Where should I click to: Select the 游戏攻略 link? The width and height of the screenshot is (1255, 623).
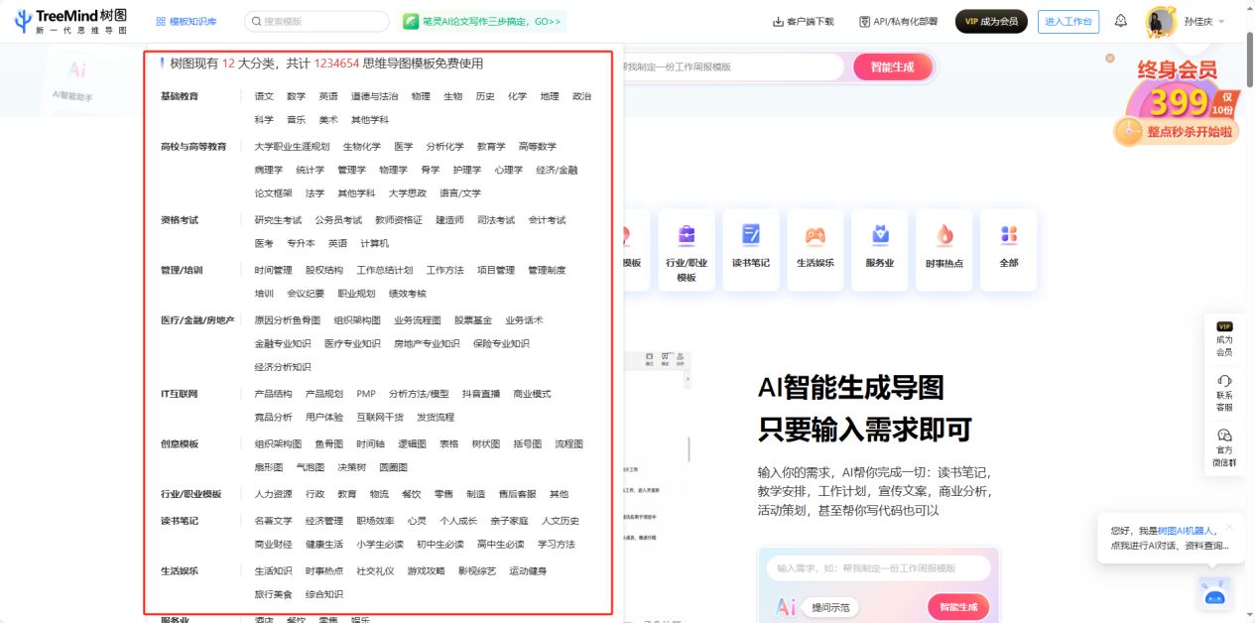pyautogui.click(x=426, y=570)
